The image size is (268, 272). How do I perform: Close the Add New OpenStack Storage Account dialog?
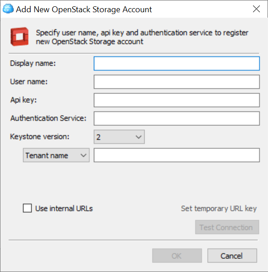point(256,9)
